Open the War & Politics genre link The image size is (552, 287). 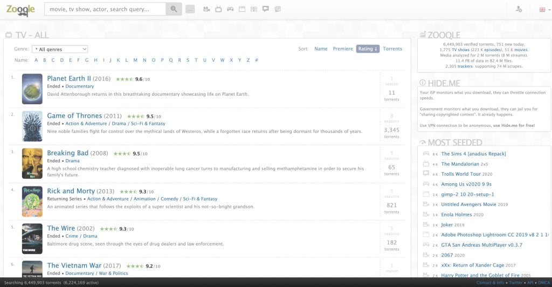coord(113,274)
